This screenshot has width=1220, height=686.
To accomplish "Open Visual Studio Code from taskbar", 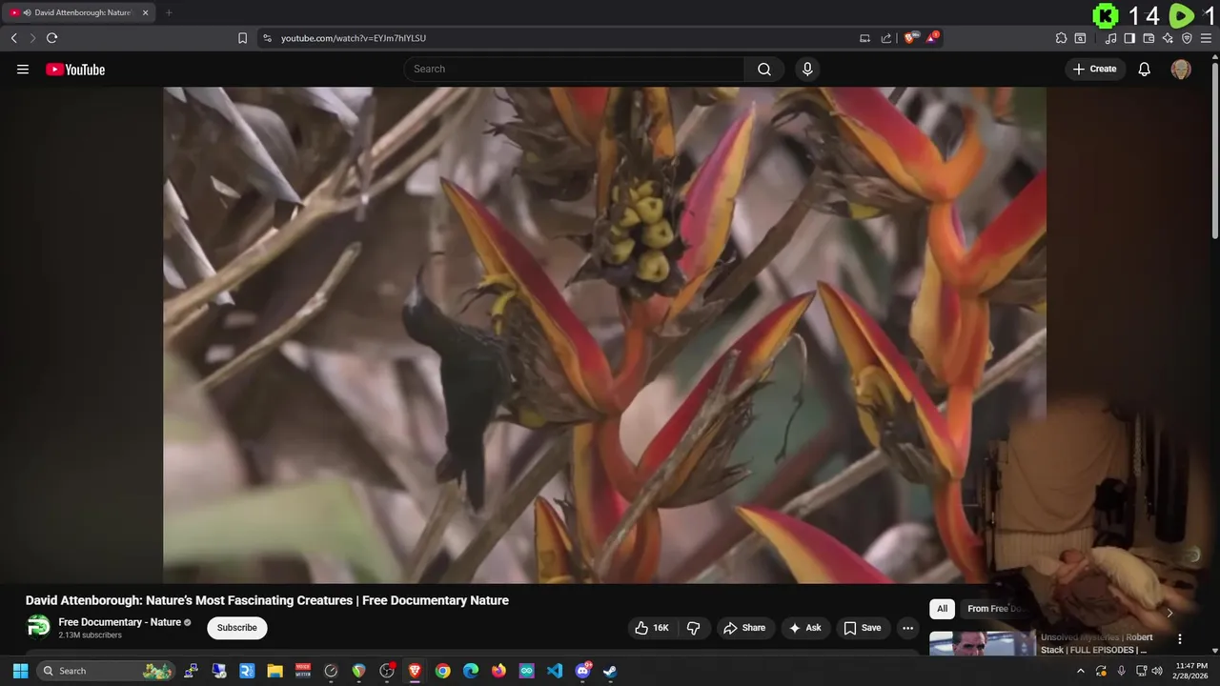I will point(555,671).
